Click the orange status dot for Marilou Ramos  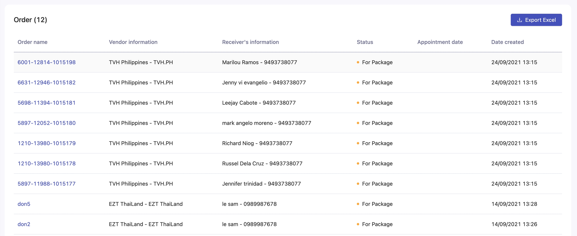(x=358, y=62)
